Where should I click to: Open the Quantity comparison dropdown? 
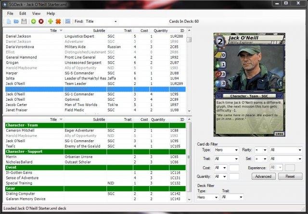pyautogui.click(x=220, y=176)
